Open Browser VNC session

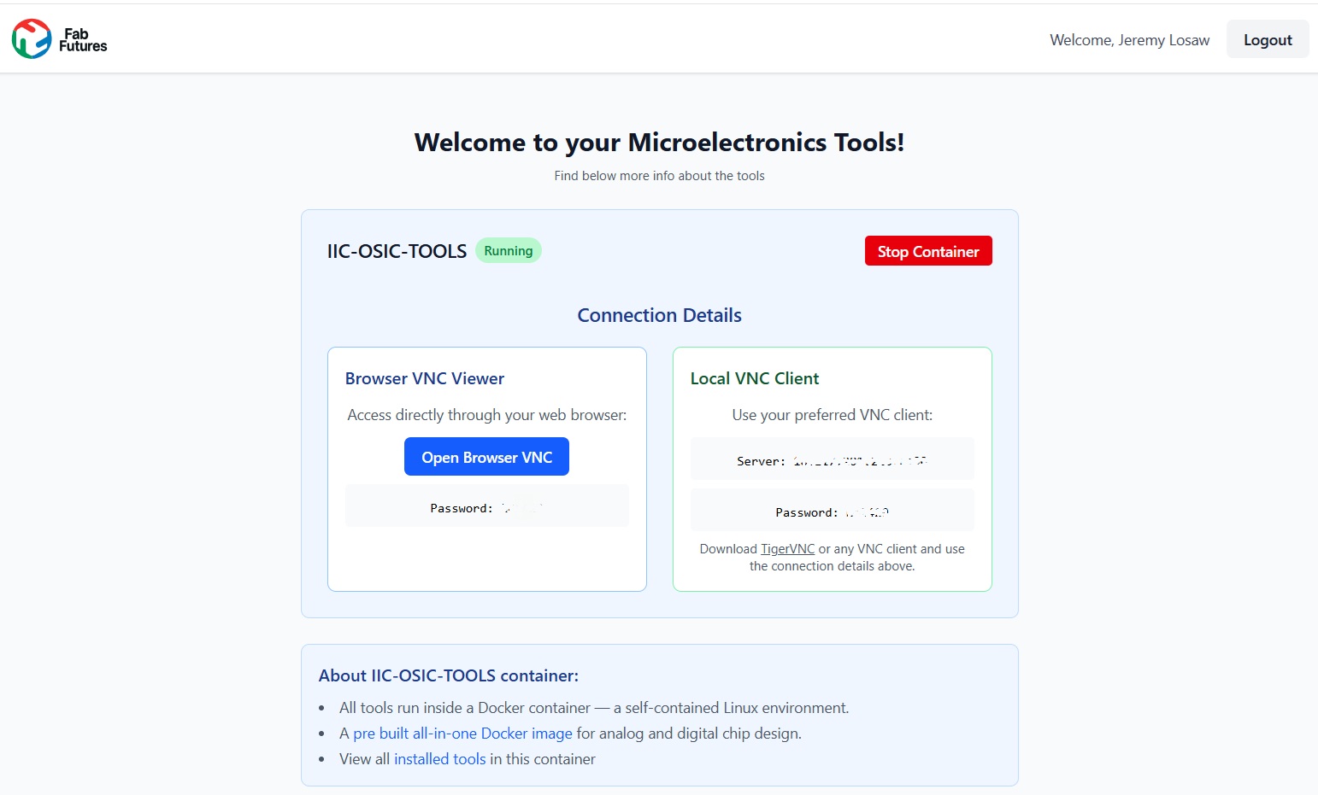(486, 458)
